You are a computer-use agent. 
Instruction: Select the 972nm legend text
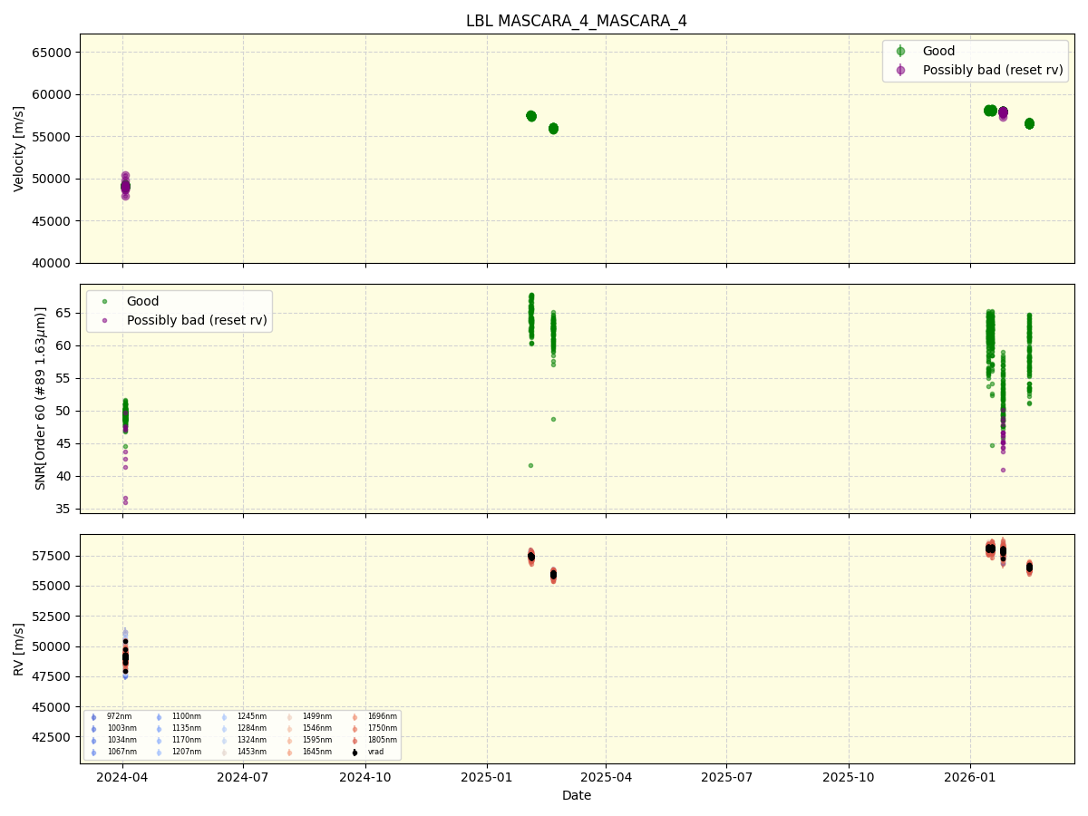point(119,717)
